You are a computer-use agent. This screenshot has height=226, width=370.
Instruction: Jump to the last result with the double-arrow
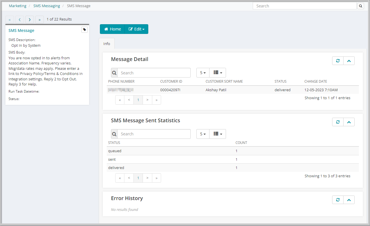39,19
